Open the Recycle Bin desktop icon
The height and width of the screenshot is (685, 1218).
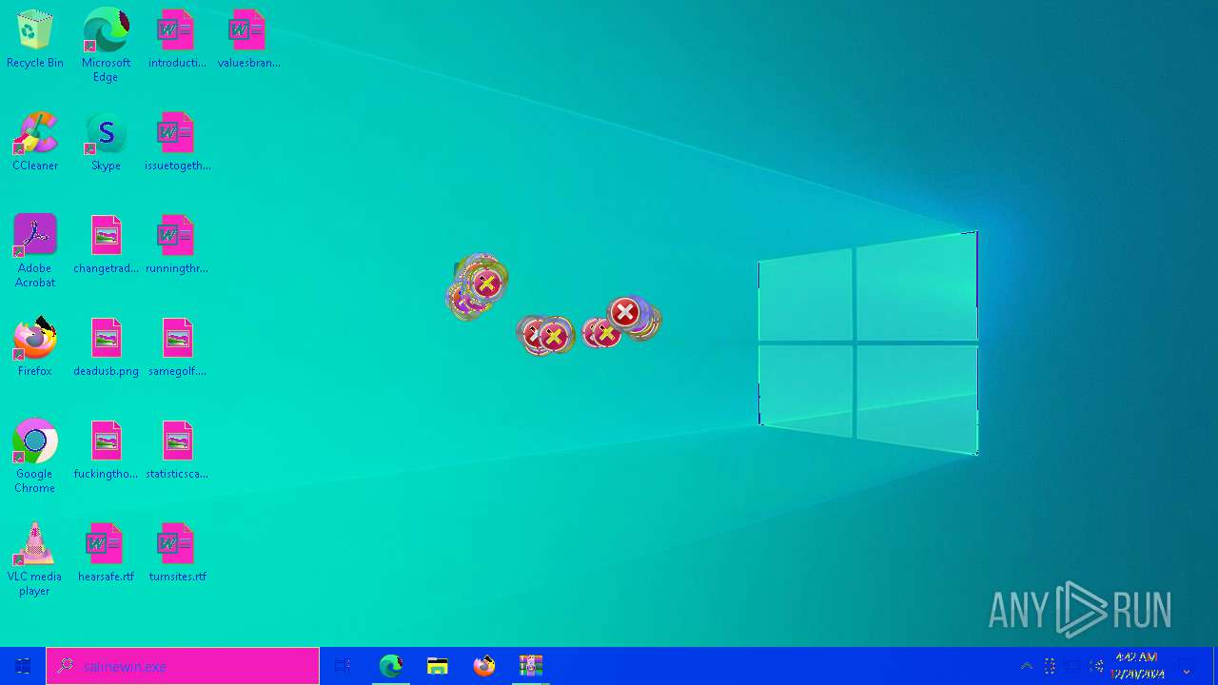[x=34, y=40]
